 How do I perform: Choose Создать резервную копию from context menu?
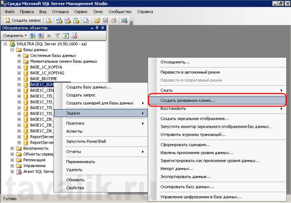click(188, 100)
